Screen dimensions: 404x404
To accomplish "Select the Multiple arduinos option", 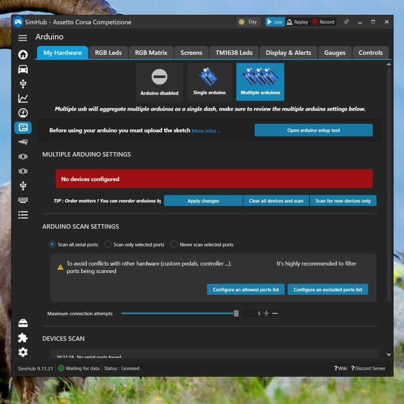I will click(x=260, y=82).
